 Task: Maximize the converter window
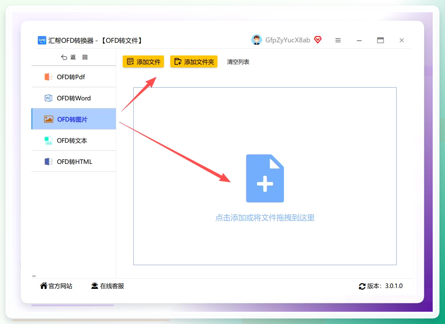coord(380,40)
